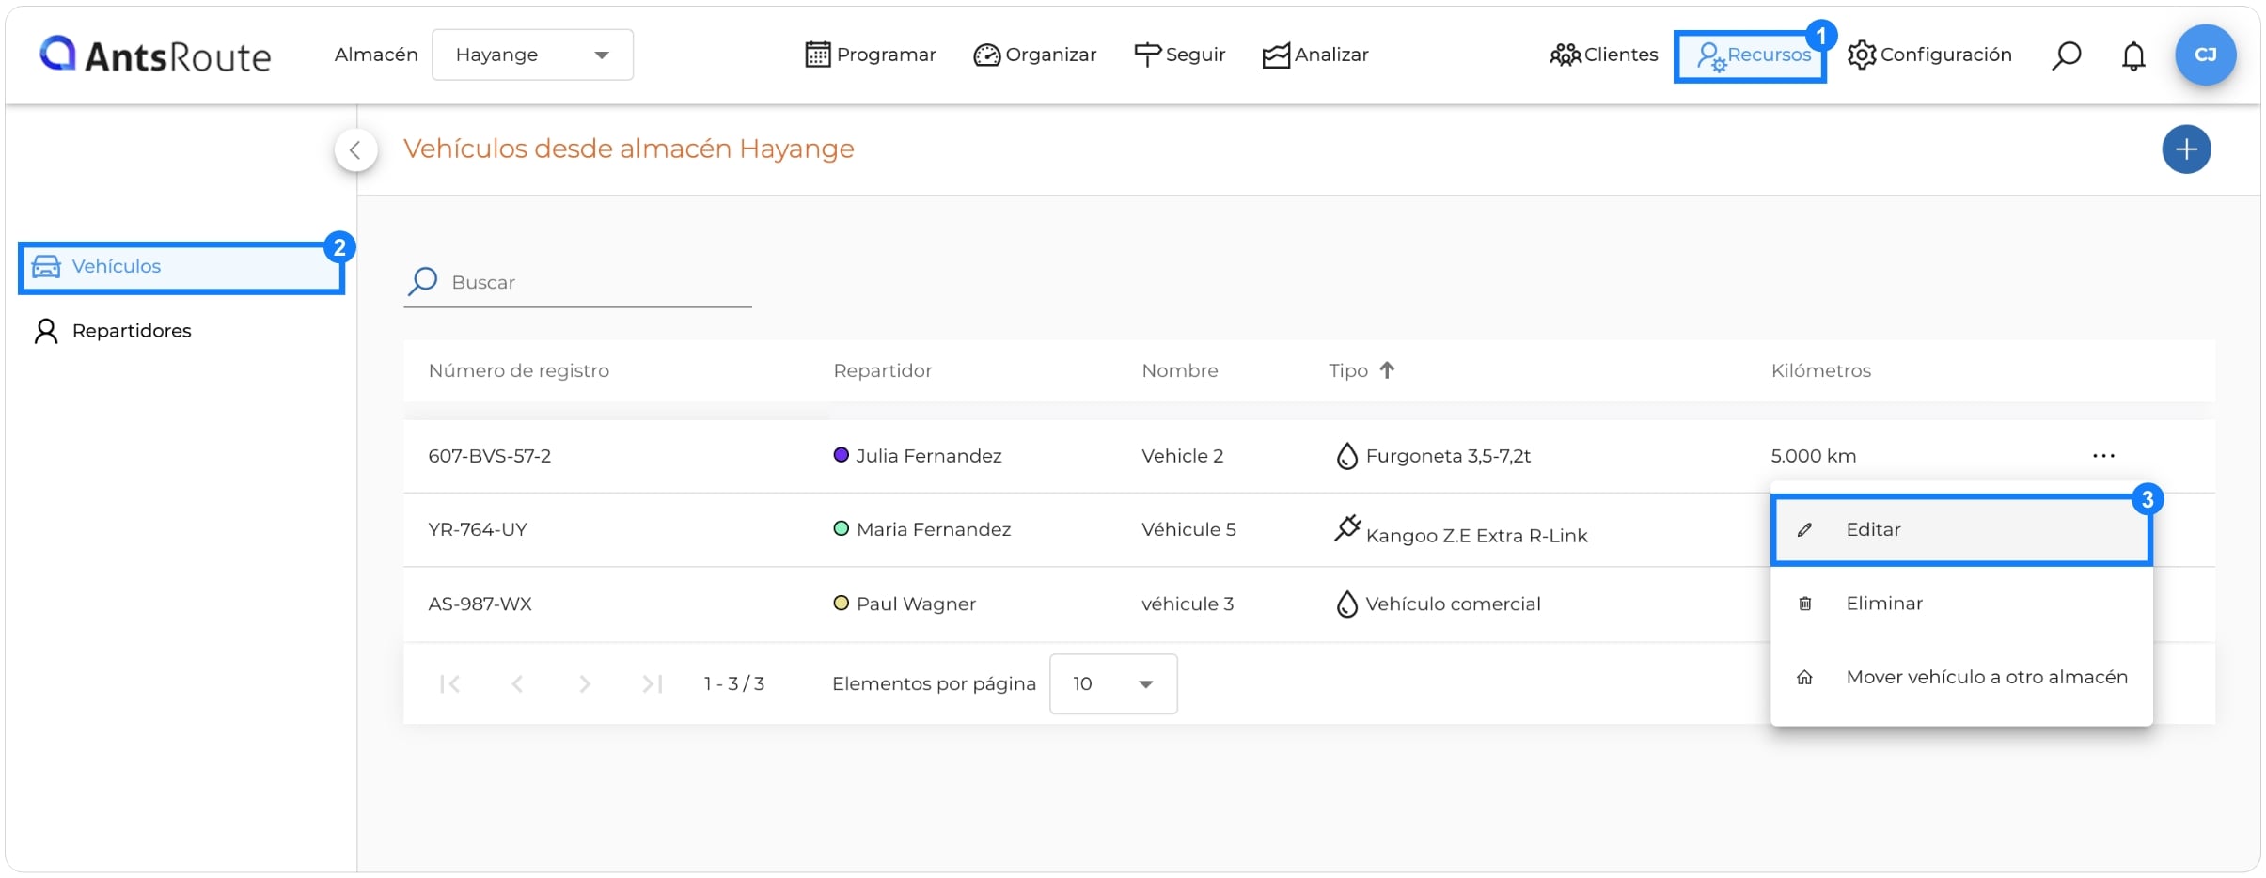Click the Clientes people icon

pyautogui.click(x=1565, y=55)
